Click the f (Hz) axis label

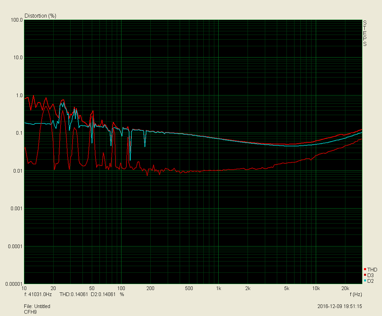[x=356, y=294]
